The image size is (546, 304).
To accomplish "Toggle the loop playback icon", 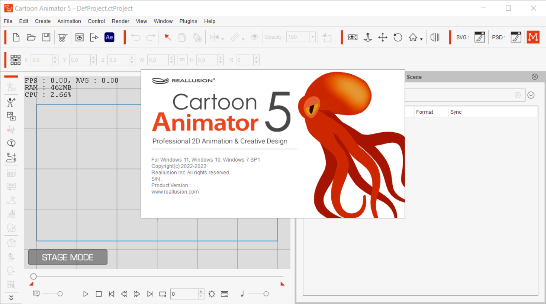I will click(x=163, y=294).
